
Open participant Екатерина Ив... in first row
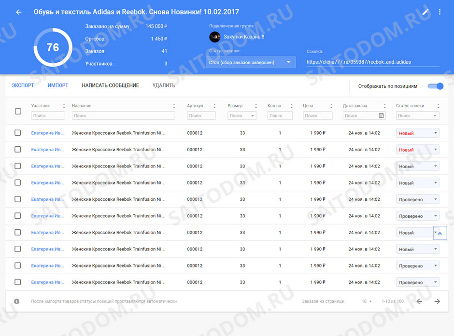tap(47, 133)
